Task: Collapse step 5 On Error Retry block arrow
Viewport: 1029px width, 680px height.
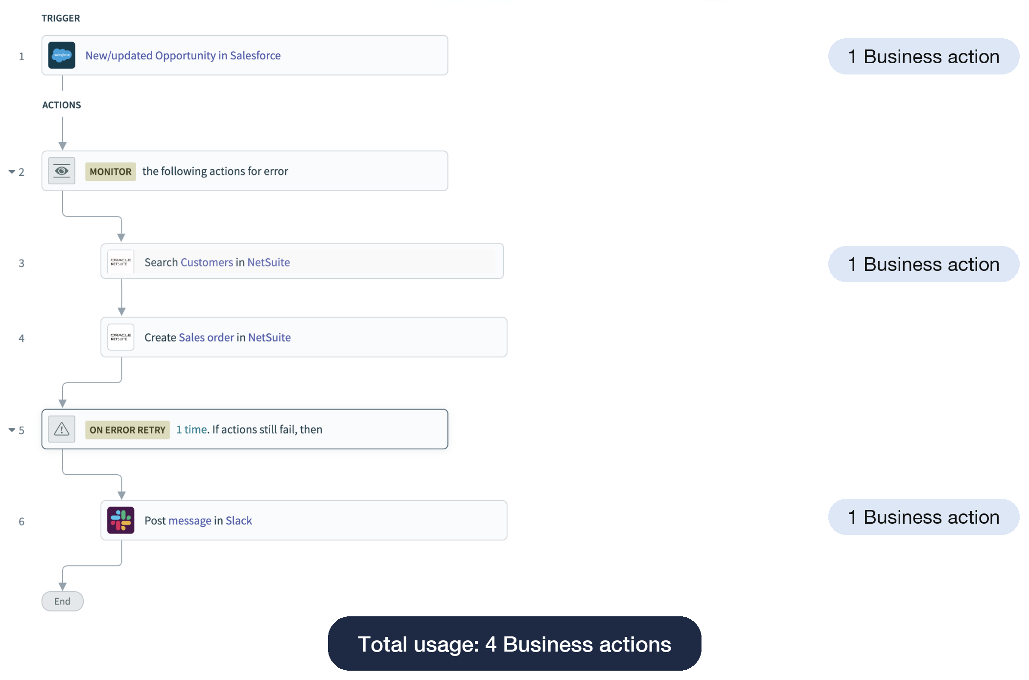Action: [12, 430]
